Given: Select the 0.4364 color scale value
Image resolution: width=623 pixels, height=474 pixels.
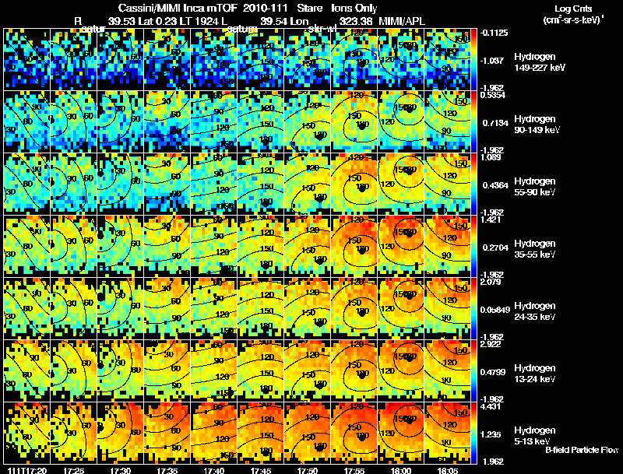Looking at the screenshot, I should coord(495,185).
